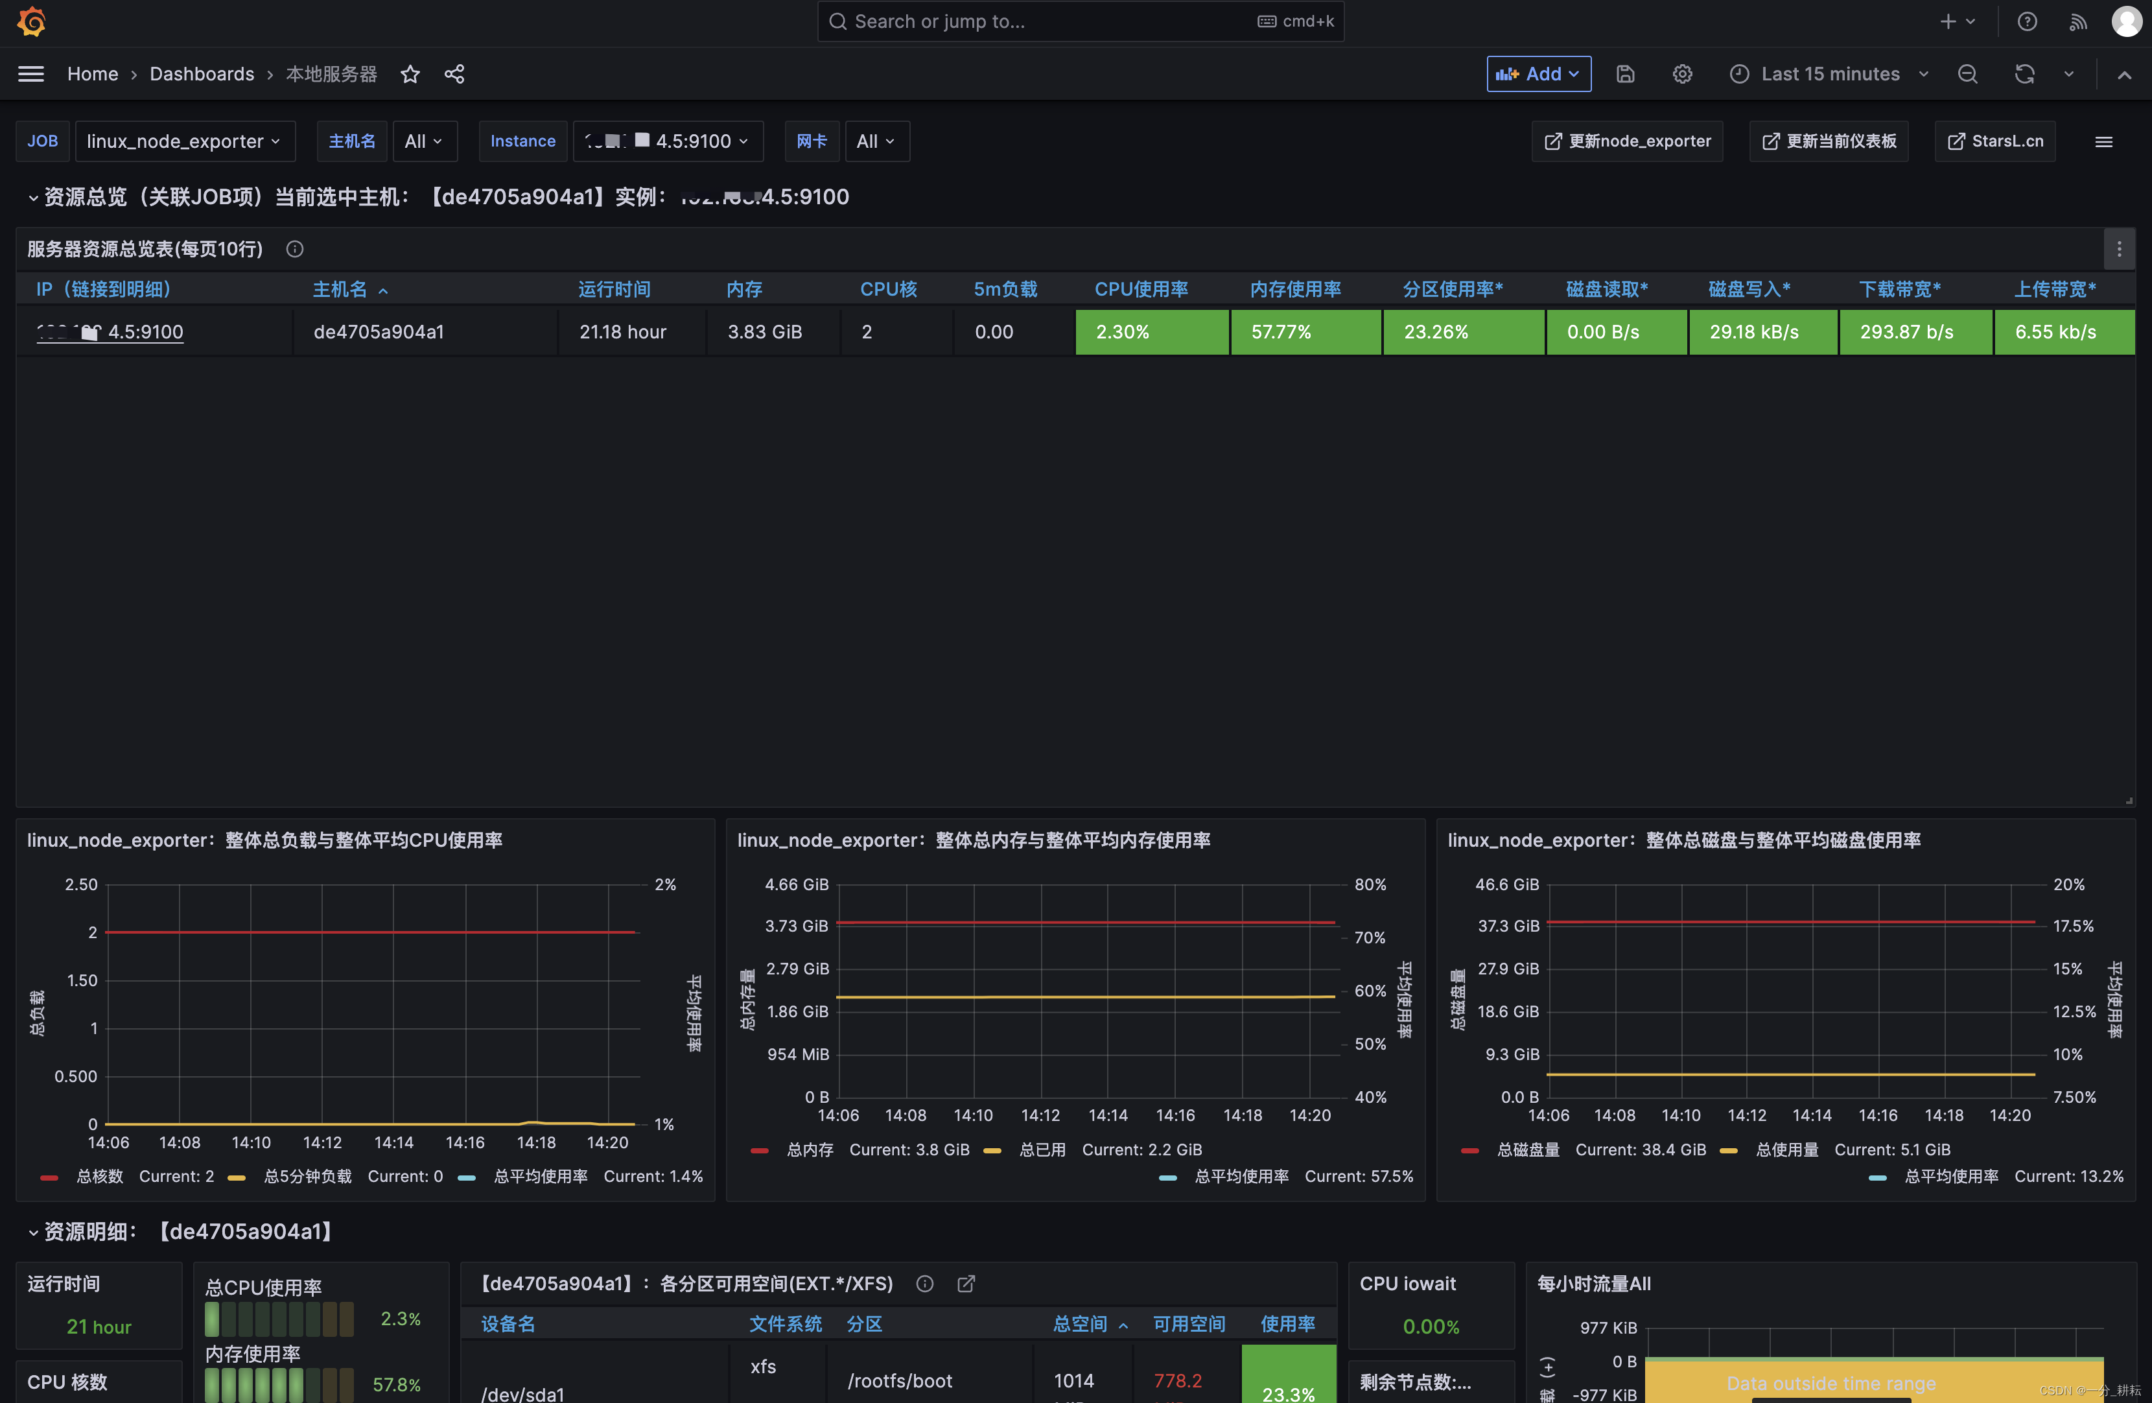Open dashboard settings with the gear icon
Viewport: 2152px width, 1403px height.
pyautogui.click(x=1682, y=73)
